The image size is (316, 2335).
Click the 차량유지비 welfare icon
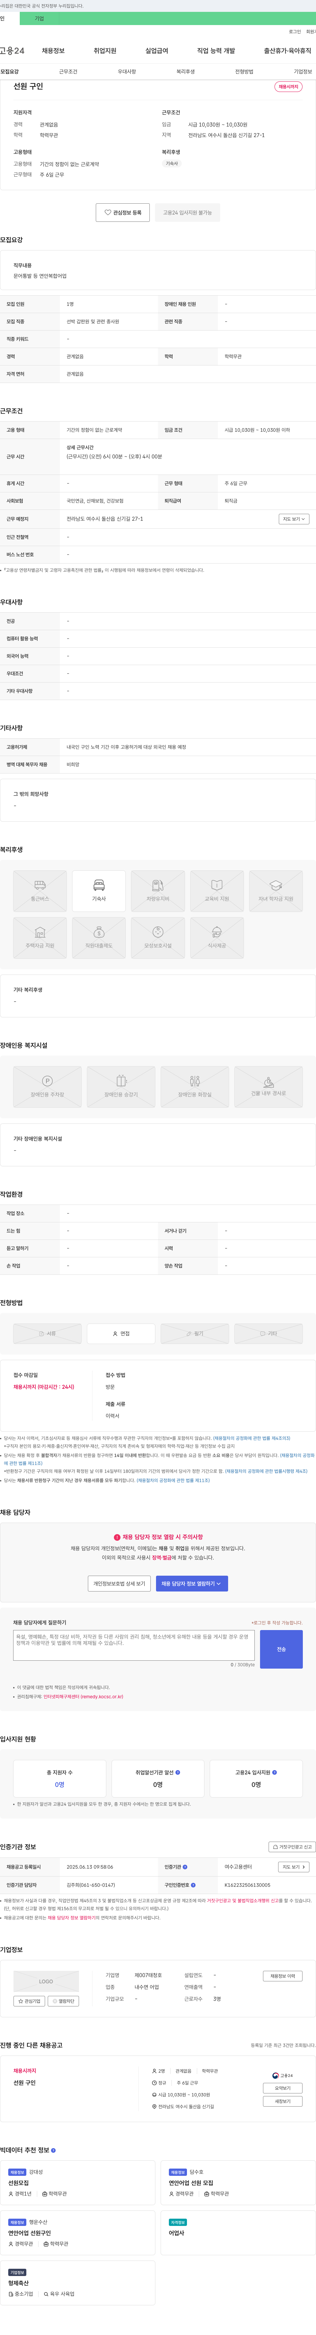click(x=158, y=891)
